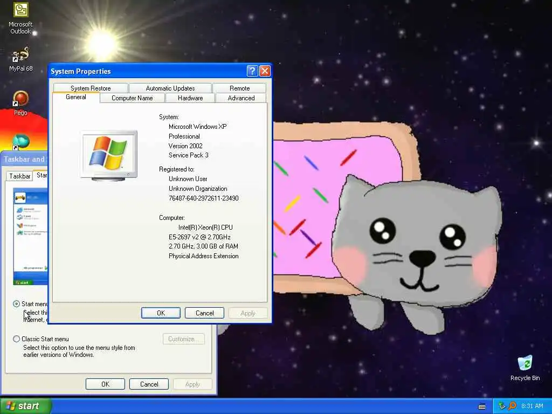The width and height of the screenshot is (552, 414).
Task: Select the General tab
Action: [75, 97]
